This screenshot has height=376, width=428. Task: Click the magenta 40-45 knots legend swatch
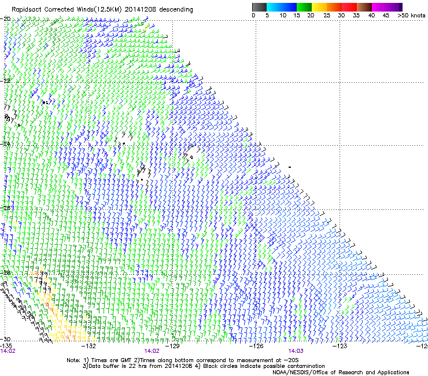[379, 7]
